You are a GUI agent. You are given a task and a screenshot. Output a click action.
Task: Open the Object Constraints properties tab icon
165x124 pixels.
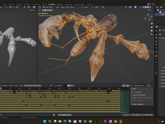coord(156,62)
